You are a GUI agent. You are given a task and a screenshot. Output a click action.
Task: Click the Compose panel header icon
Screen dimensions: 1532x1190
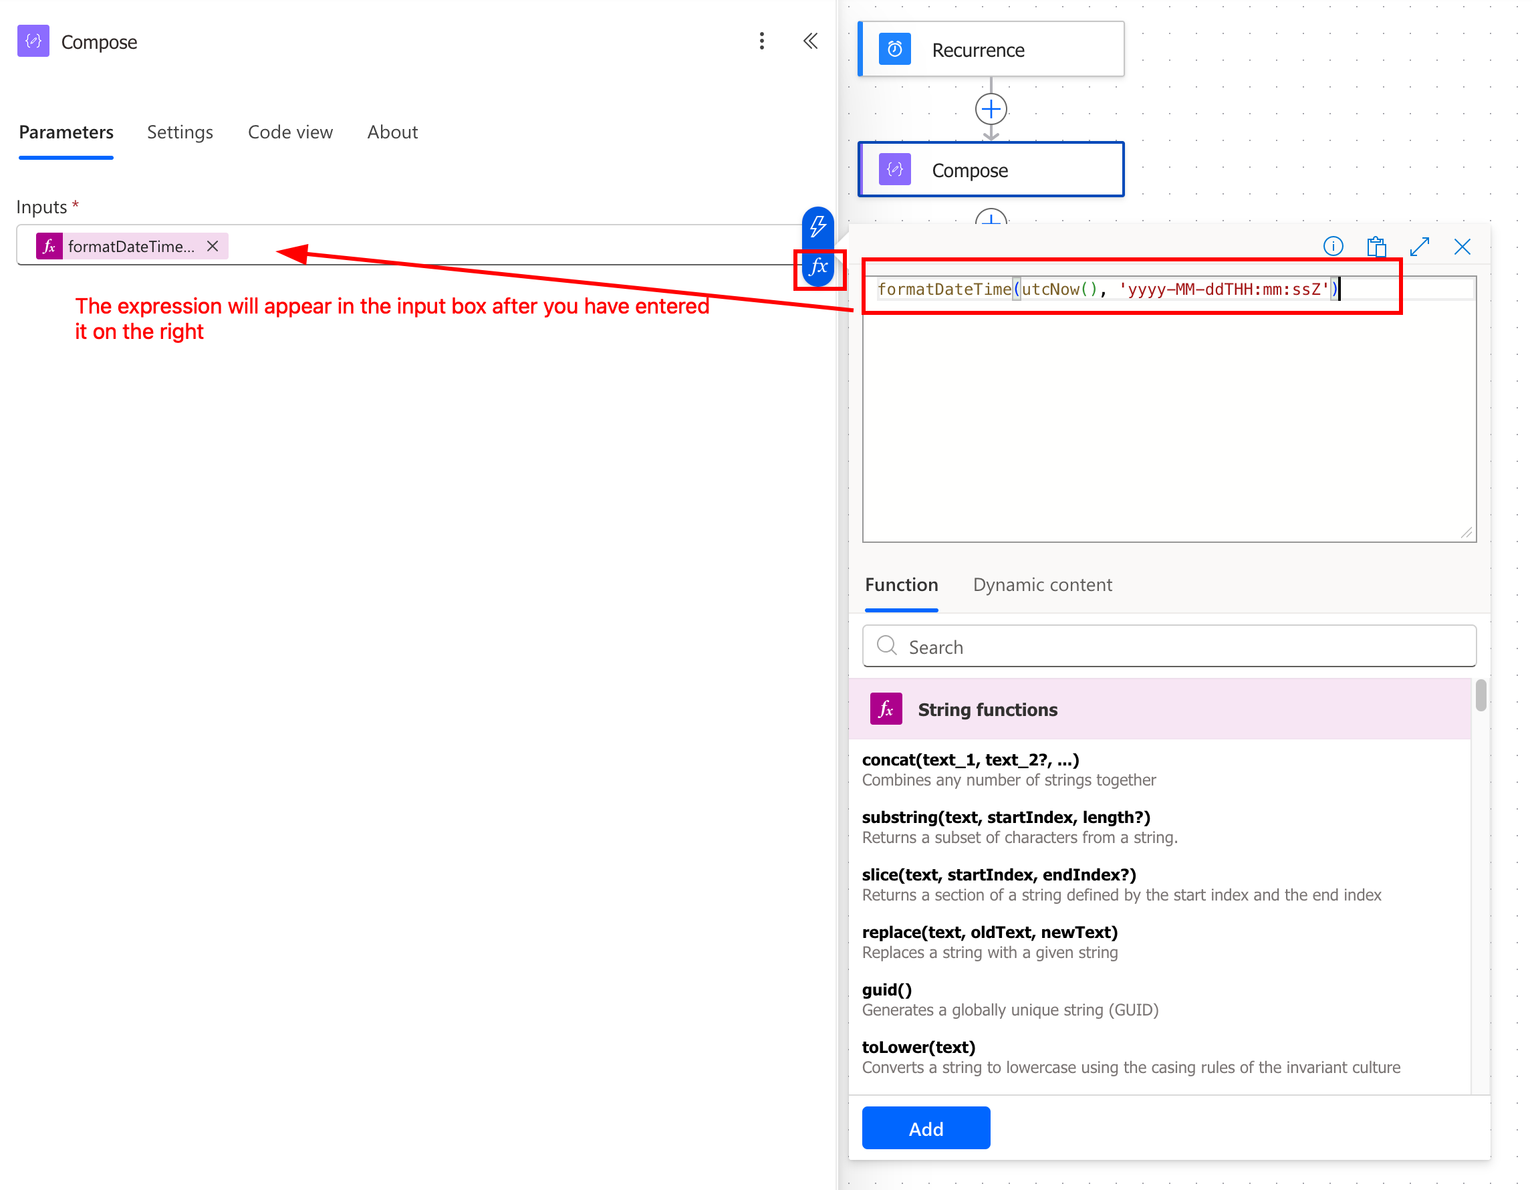[33, 41]
